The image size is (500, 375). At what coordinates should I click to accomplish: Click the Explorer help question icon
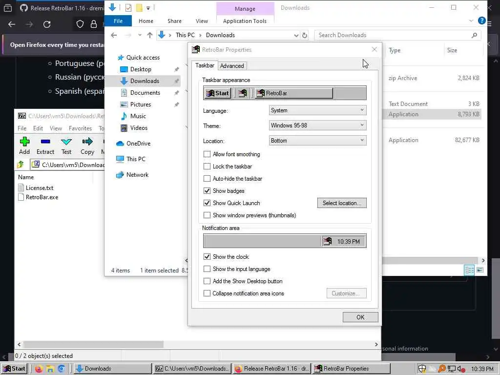482,21
